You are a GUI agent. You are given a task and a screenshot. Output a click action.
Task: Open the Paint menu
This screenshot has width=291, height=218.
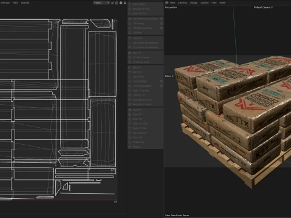point(15,2)
